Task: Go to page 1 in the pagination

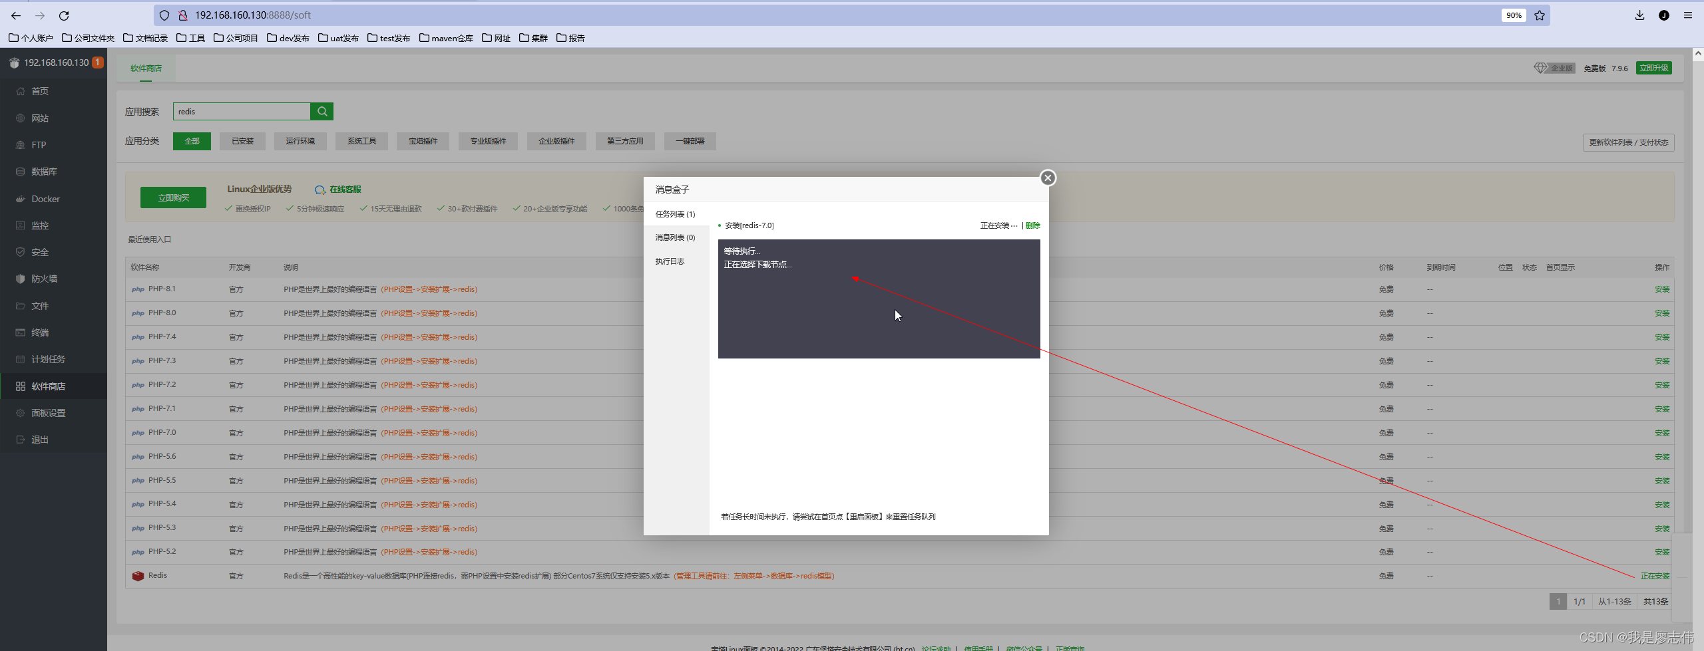Action: [1558, 602]
